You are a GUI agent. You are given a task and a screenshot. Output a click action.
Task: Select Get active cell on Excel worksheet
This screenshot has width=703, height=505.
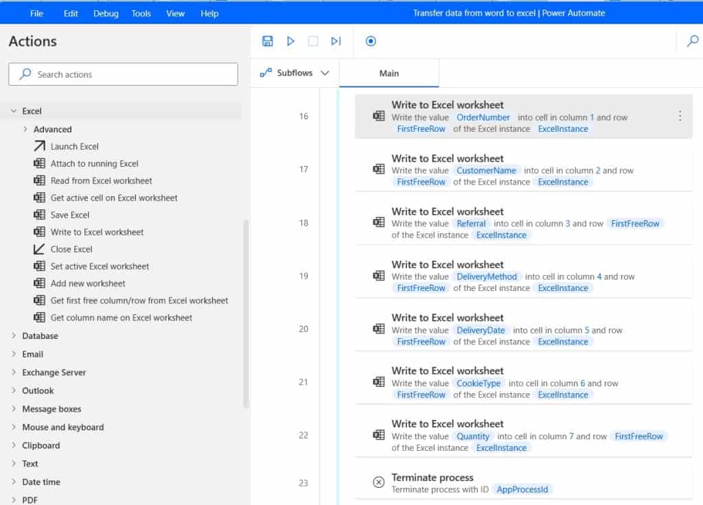coord(114,198)
